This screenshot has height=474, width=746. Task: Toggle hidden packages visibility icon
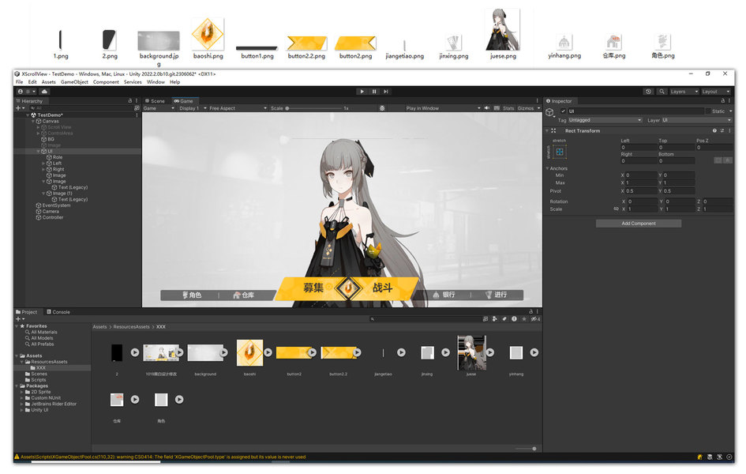(x=536, y=319)
